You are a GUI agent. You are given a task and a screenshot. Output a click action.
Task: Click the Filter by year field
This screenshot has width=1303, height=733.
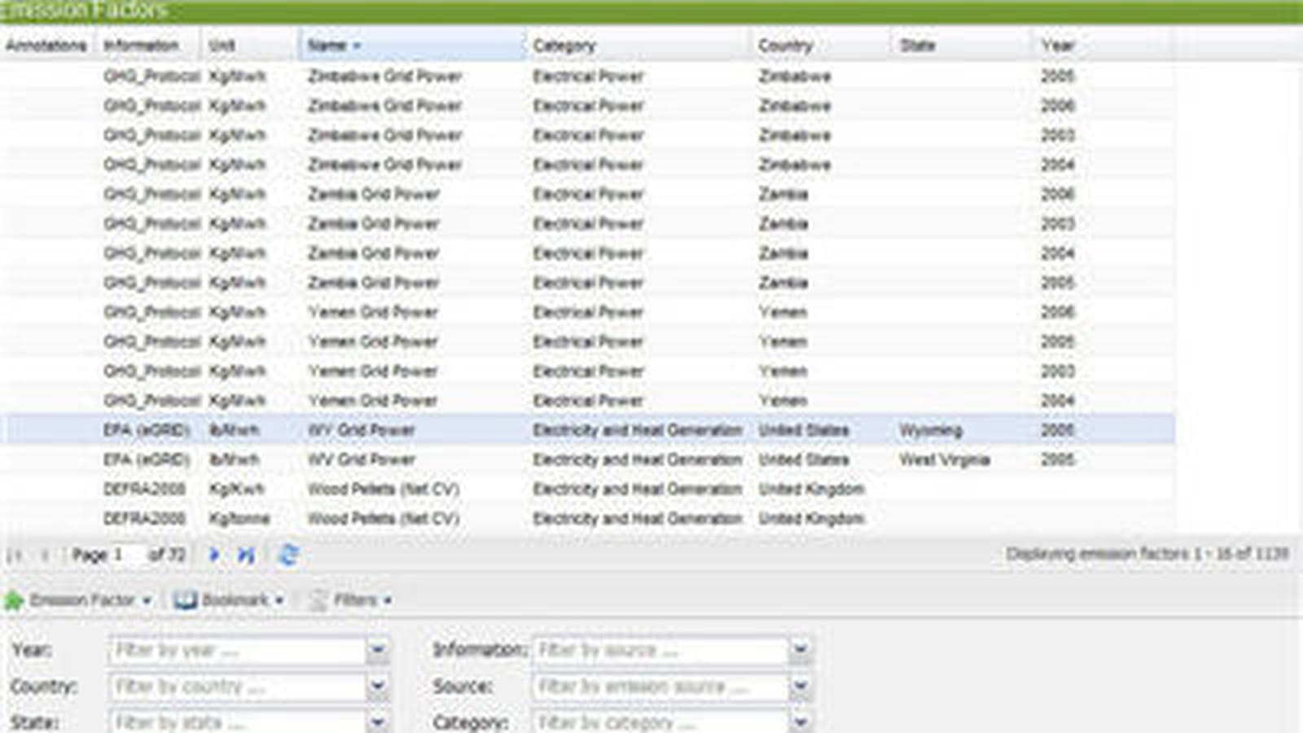(x=238, y=650)
